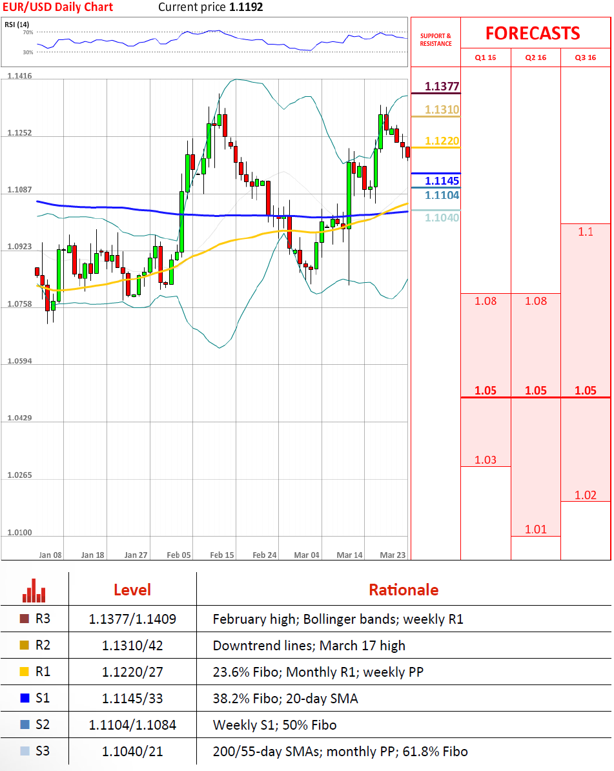Click the R1 level 1.1220/27 cell

(x=132, y=672)
